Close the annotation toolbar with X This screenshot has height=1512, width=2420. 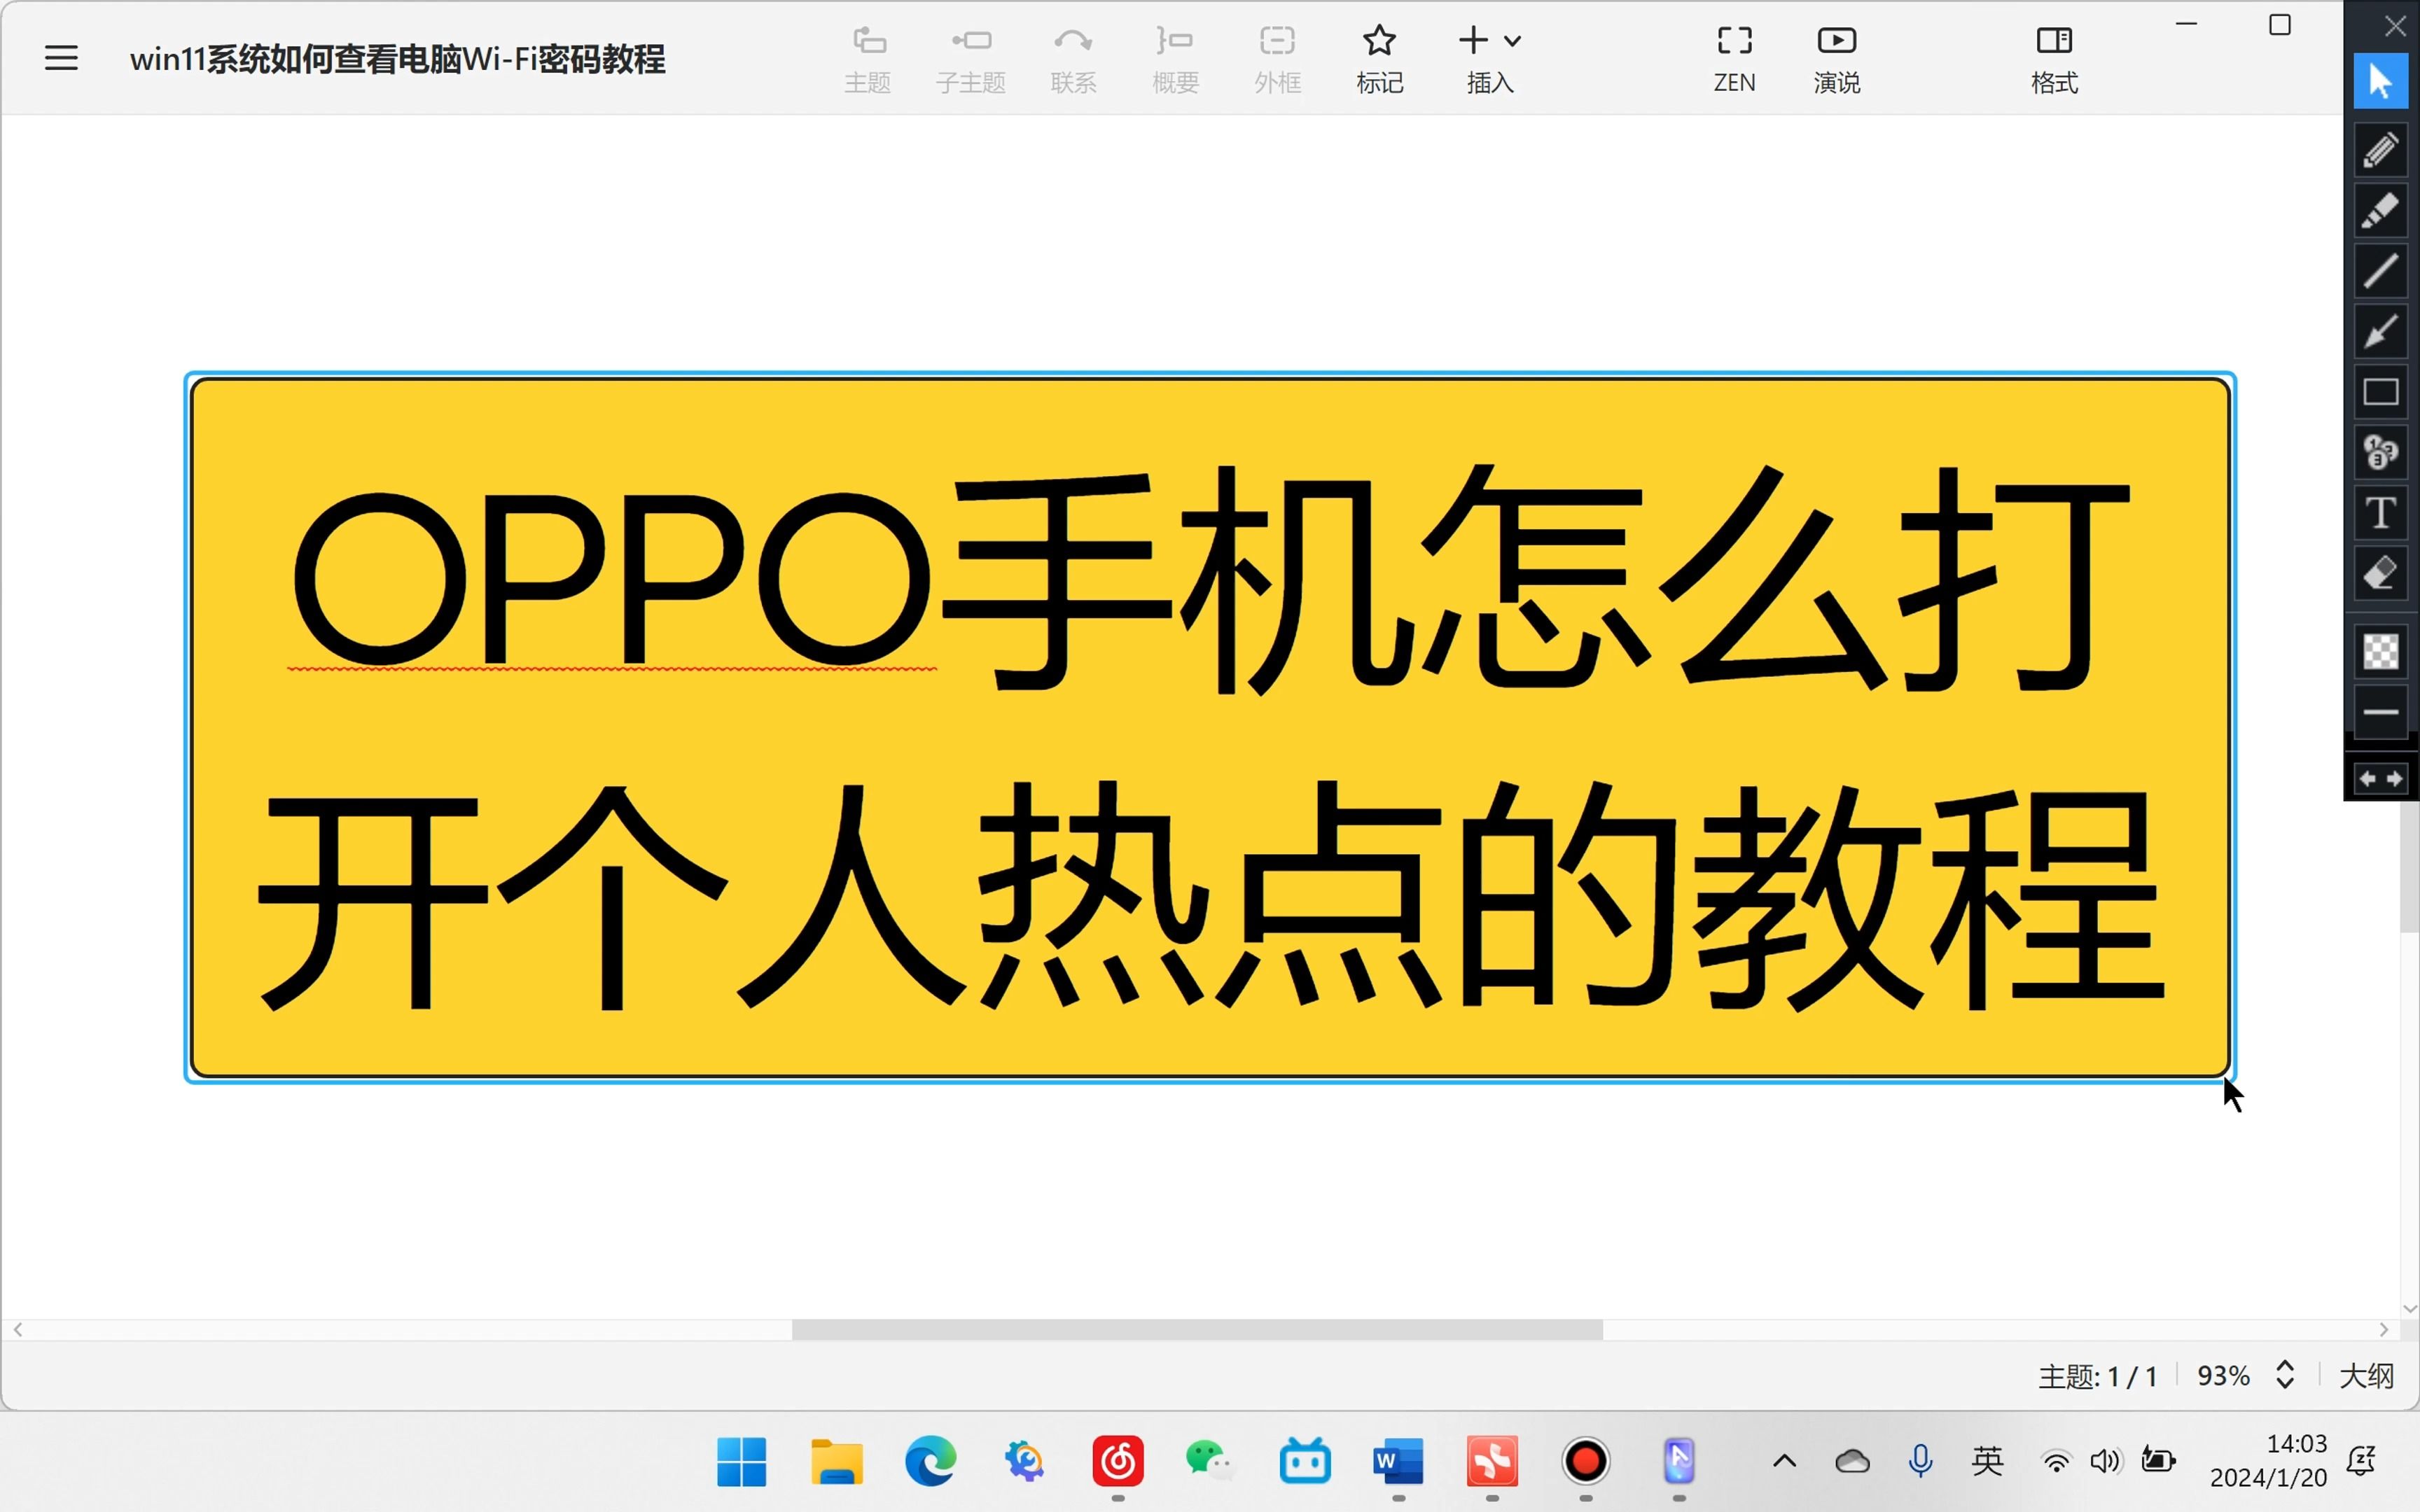[x=2395, y=26]
